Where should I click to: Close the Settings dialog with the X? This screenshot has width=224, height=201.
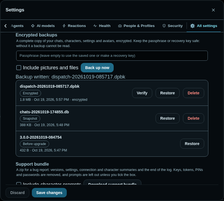[213, 10]
